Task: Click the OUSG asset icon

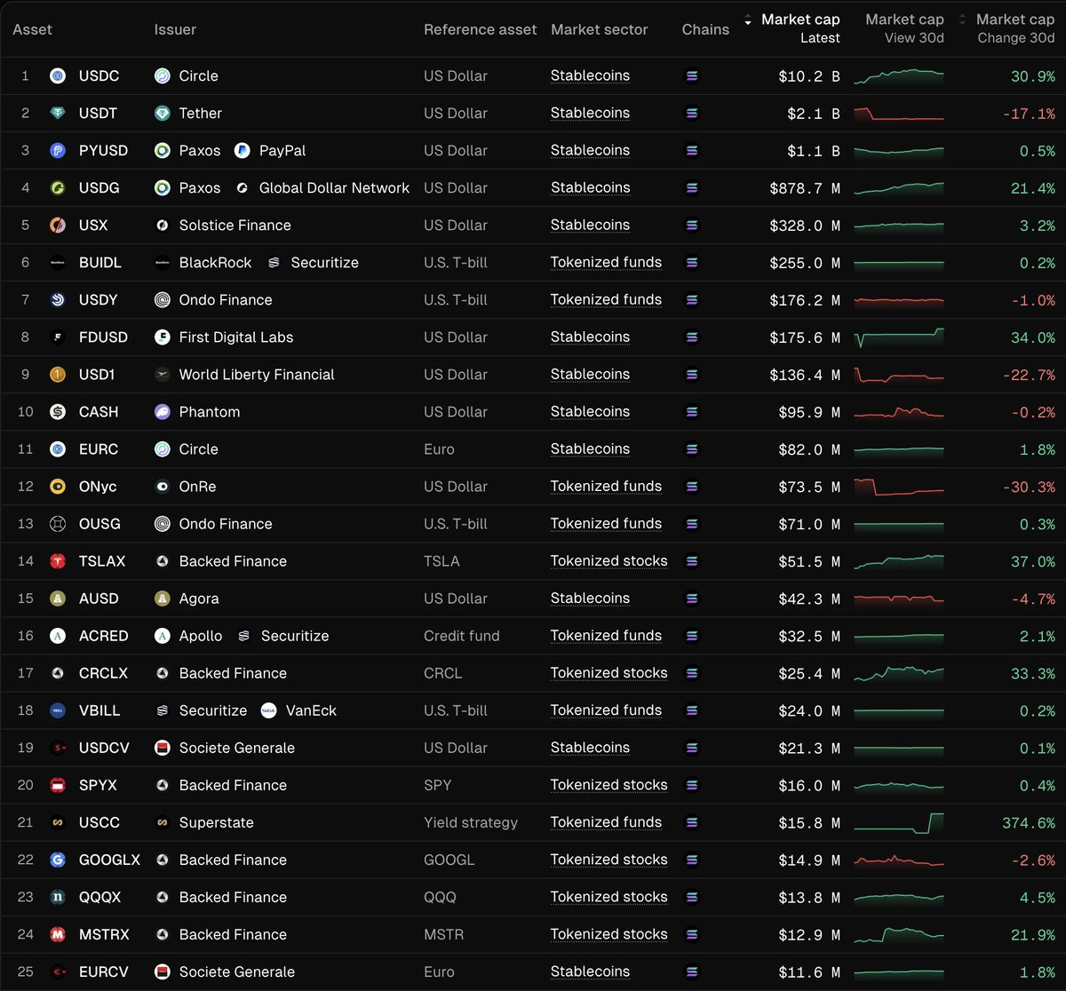Action: pyautogui.click(x=58, y=524)
